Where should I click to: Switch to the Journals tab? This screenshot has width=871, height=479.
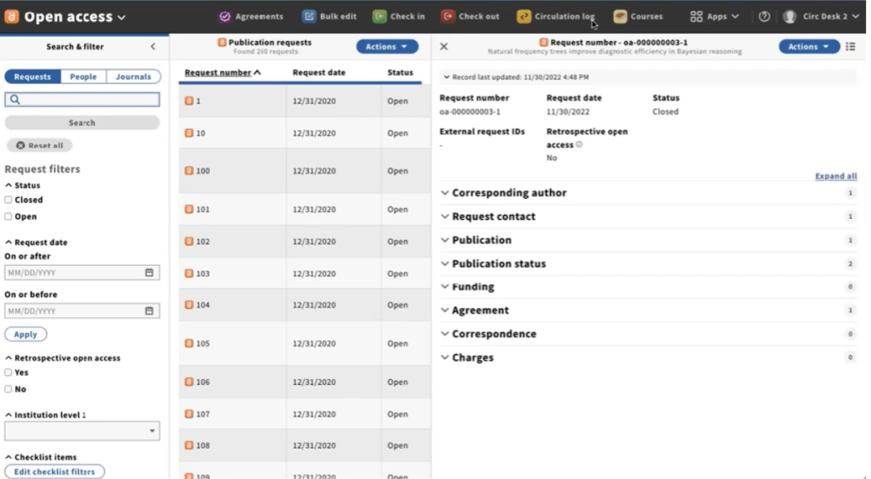133,77
